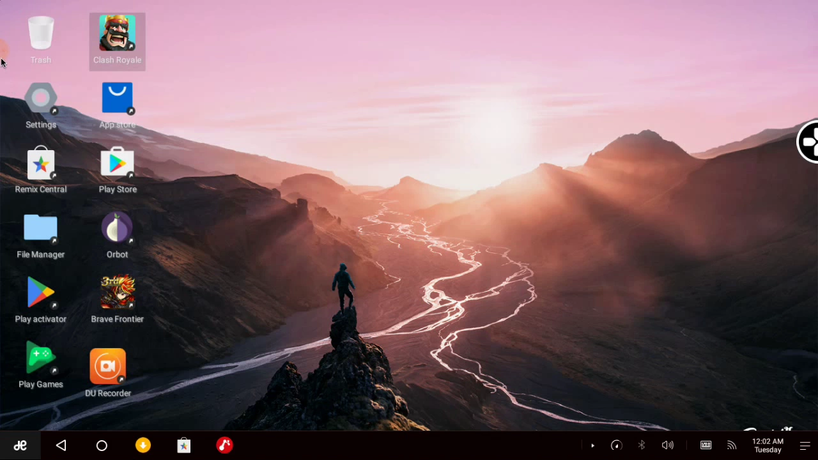Viewport: 818px width, 460px height.
Task: Tap the Home circle in taskbar
Action: 102,445
